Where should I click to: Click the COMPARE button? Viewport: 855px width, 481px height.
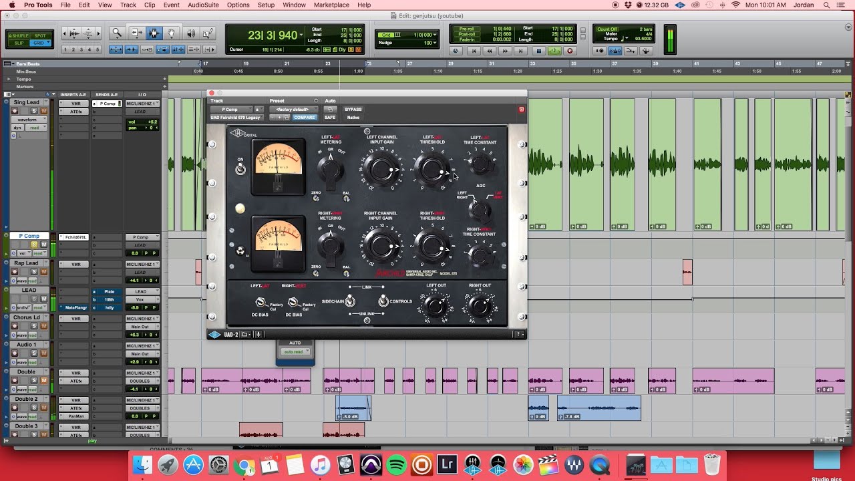coord(305,118)
